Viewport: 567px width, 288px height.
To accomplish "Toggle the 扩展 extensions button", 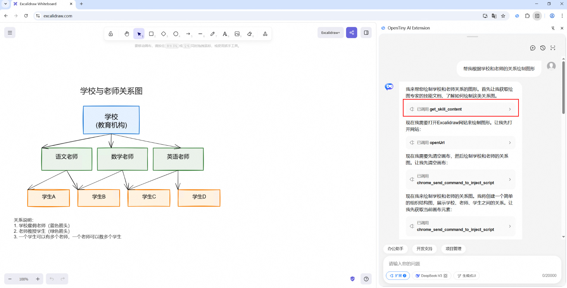I will click(x=398, y=276).
